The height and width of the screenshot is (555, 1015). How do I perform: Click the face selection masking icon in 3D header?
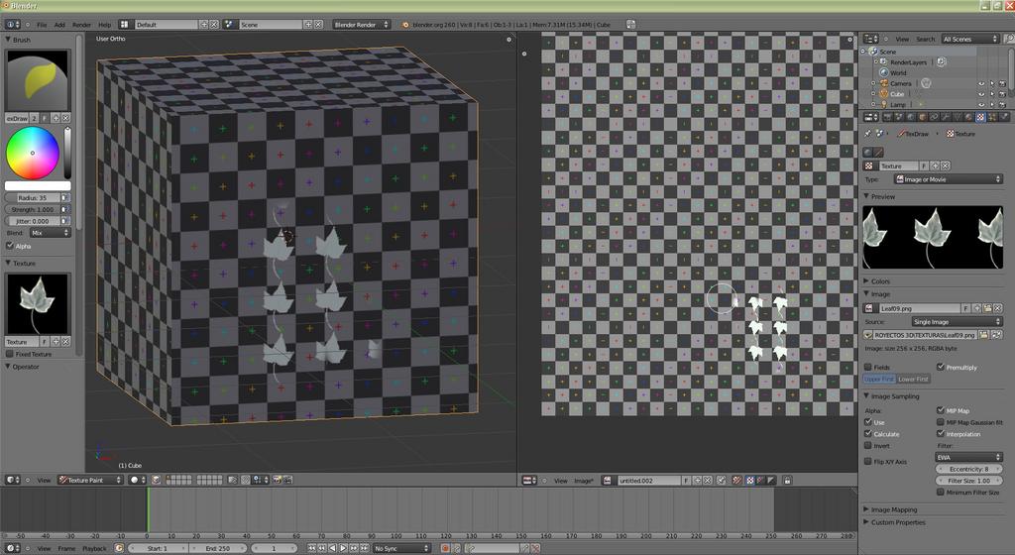pyautogui.click(x=156, y=480)
